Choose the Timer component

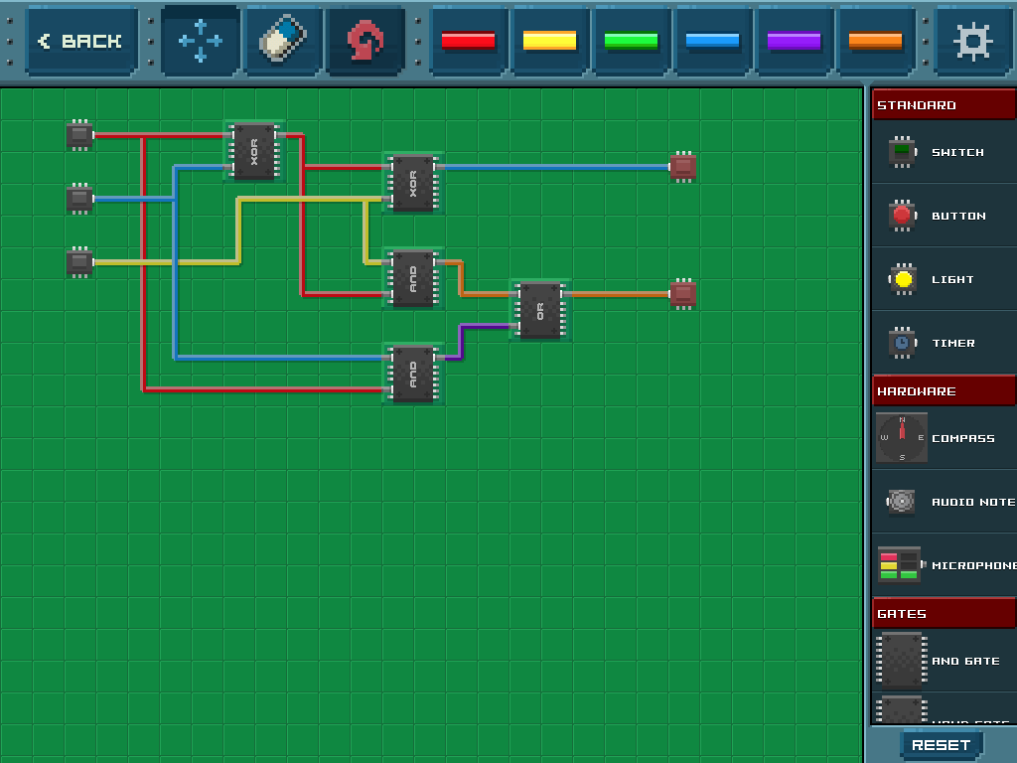point(943,343)
